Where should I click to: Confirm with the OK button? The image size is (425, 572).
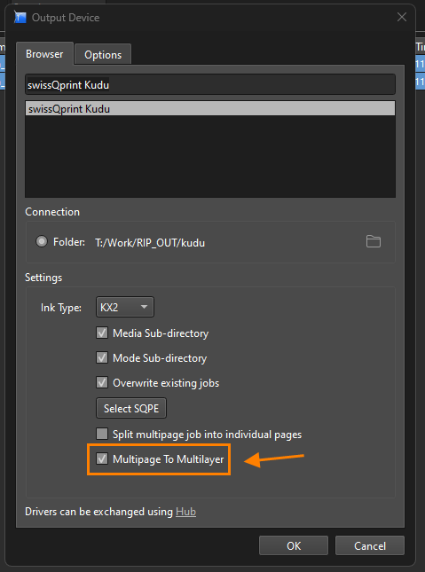tap(294, 545)
